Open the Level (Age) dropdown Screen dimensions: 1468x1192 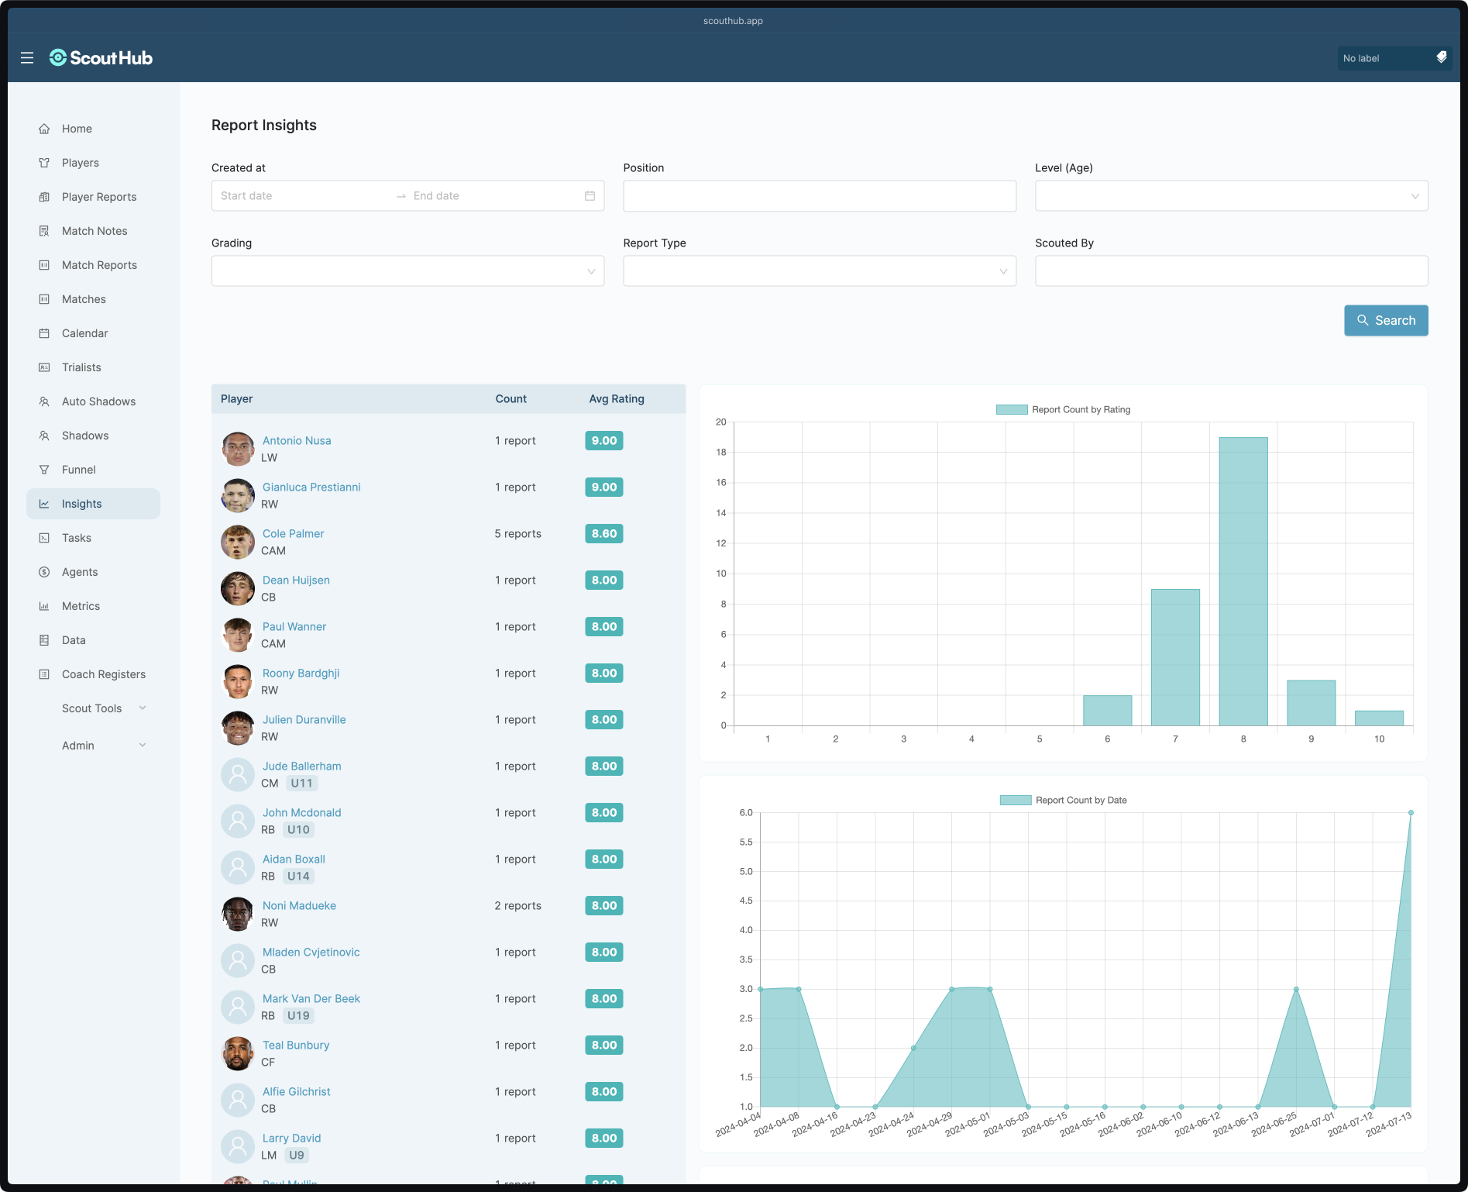click(1231, 196)
